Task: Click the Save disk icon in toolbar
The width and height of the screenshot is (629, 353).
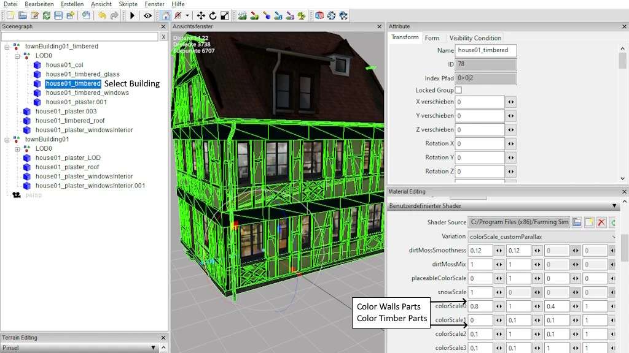Action: coord(58,15)
